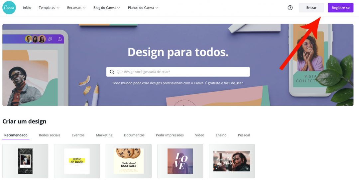Select the Marketing tab
This screenshot has height=180, width=359.
(x=104, y=135)
